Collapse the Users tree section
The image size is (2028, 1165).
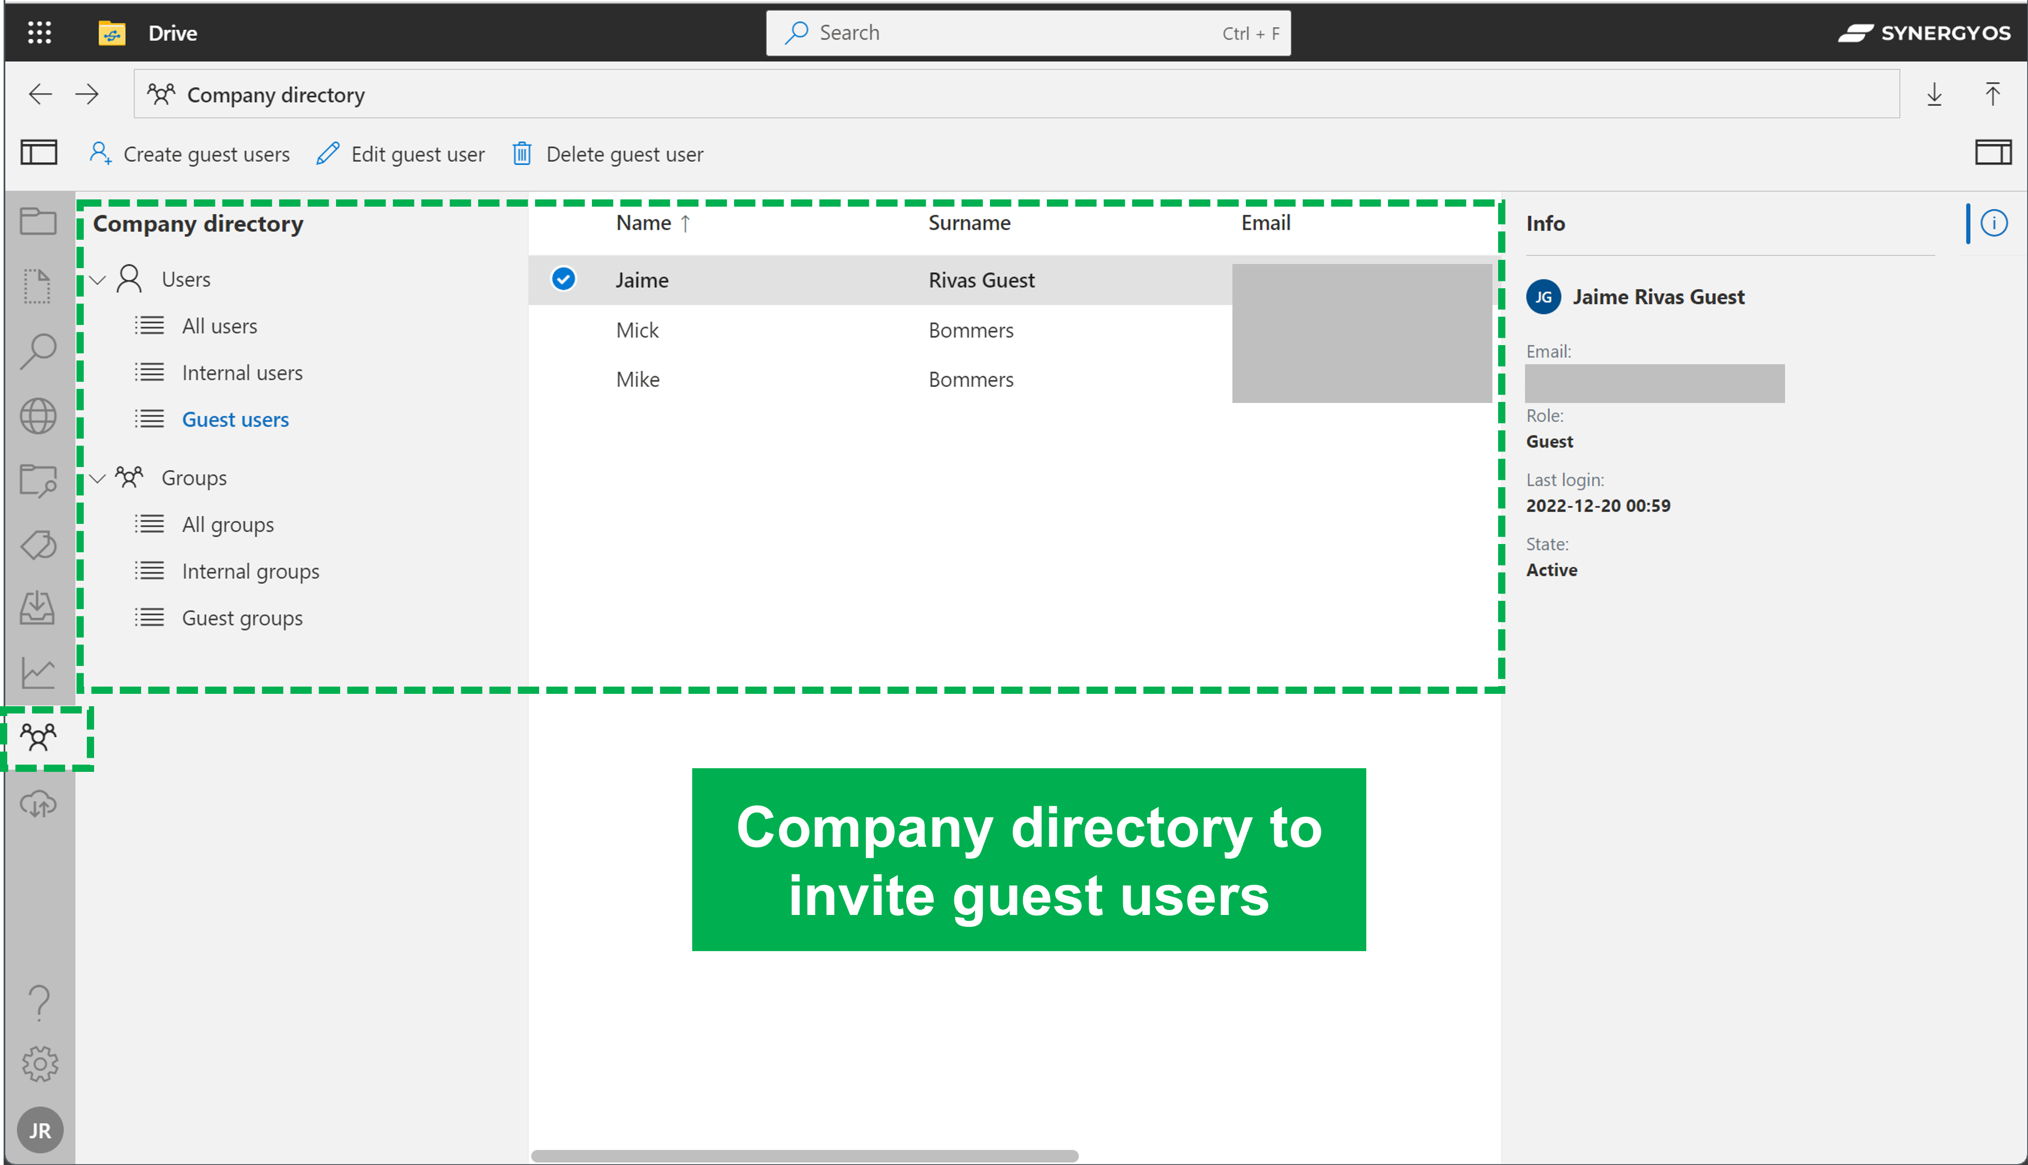tap(98, 280)
